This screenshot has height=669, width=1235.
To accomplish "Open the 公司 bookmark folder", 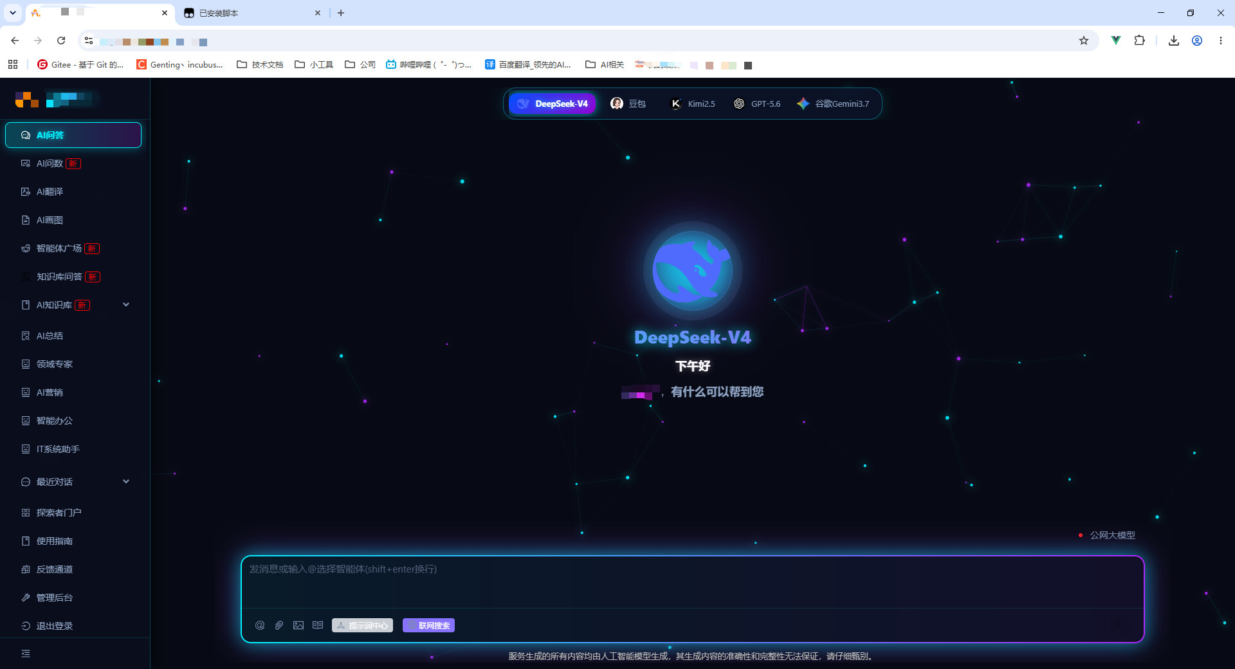I will click(x=360, y=64).
